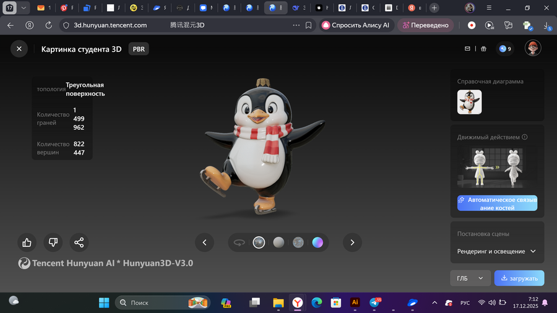Screen dimensions: 557x313
Task: Click the Переведено translation button
Action: pos(426,25)
